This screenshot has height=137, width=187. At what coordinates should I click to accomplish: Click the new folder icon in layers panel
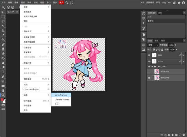176,135
